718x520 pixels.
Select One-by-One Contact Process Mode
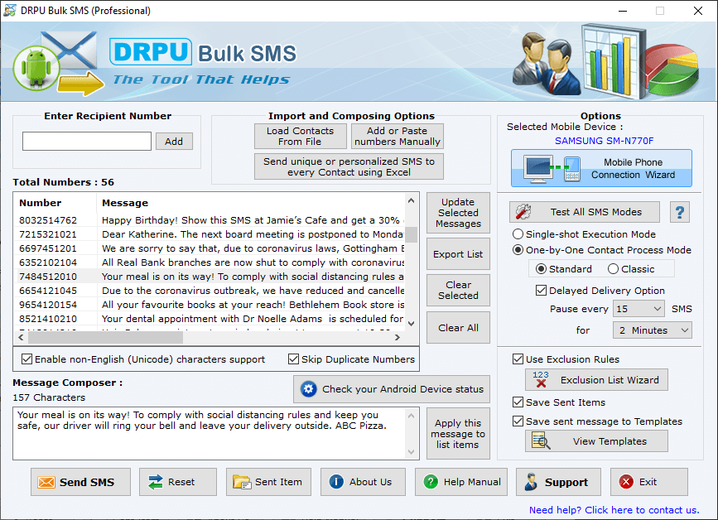tap(518, 250)
